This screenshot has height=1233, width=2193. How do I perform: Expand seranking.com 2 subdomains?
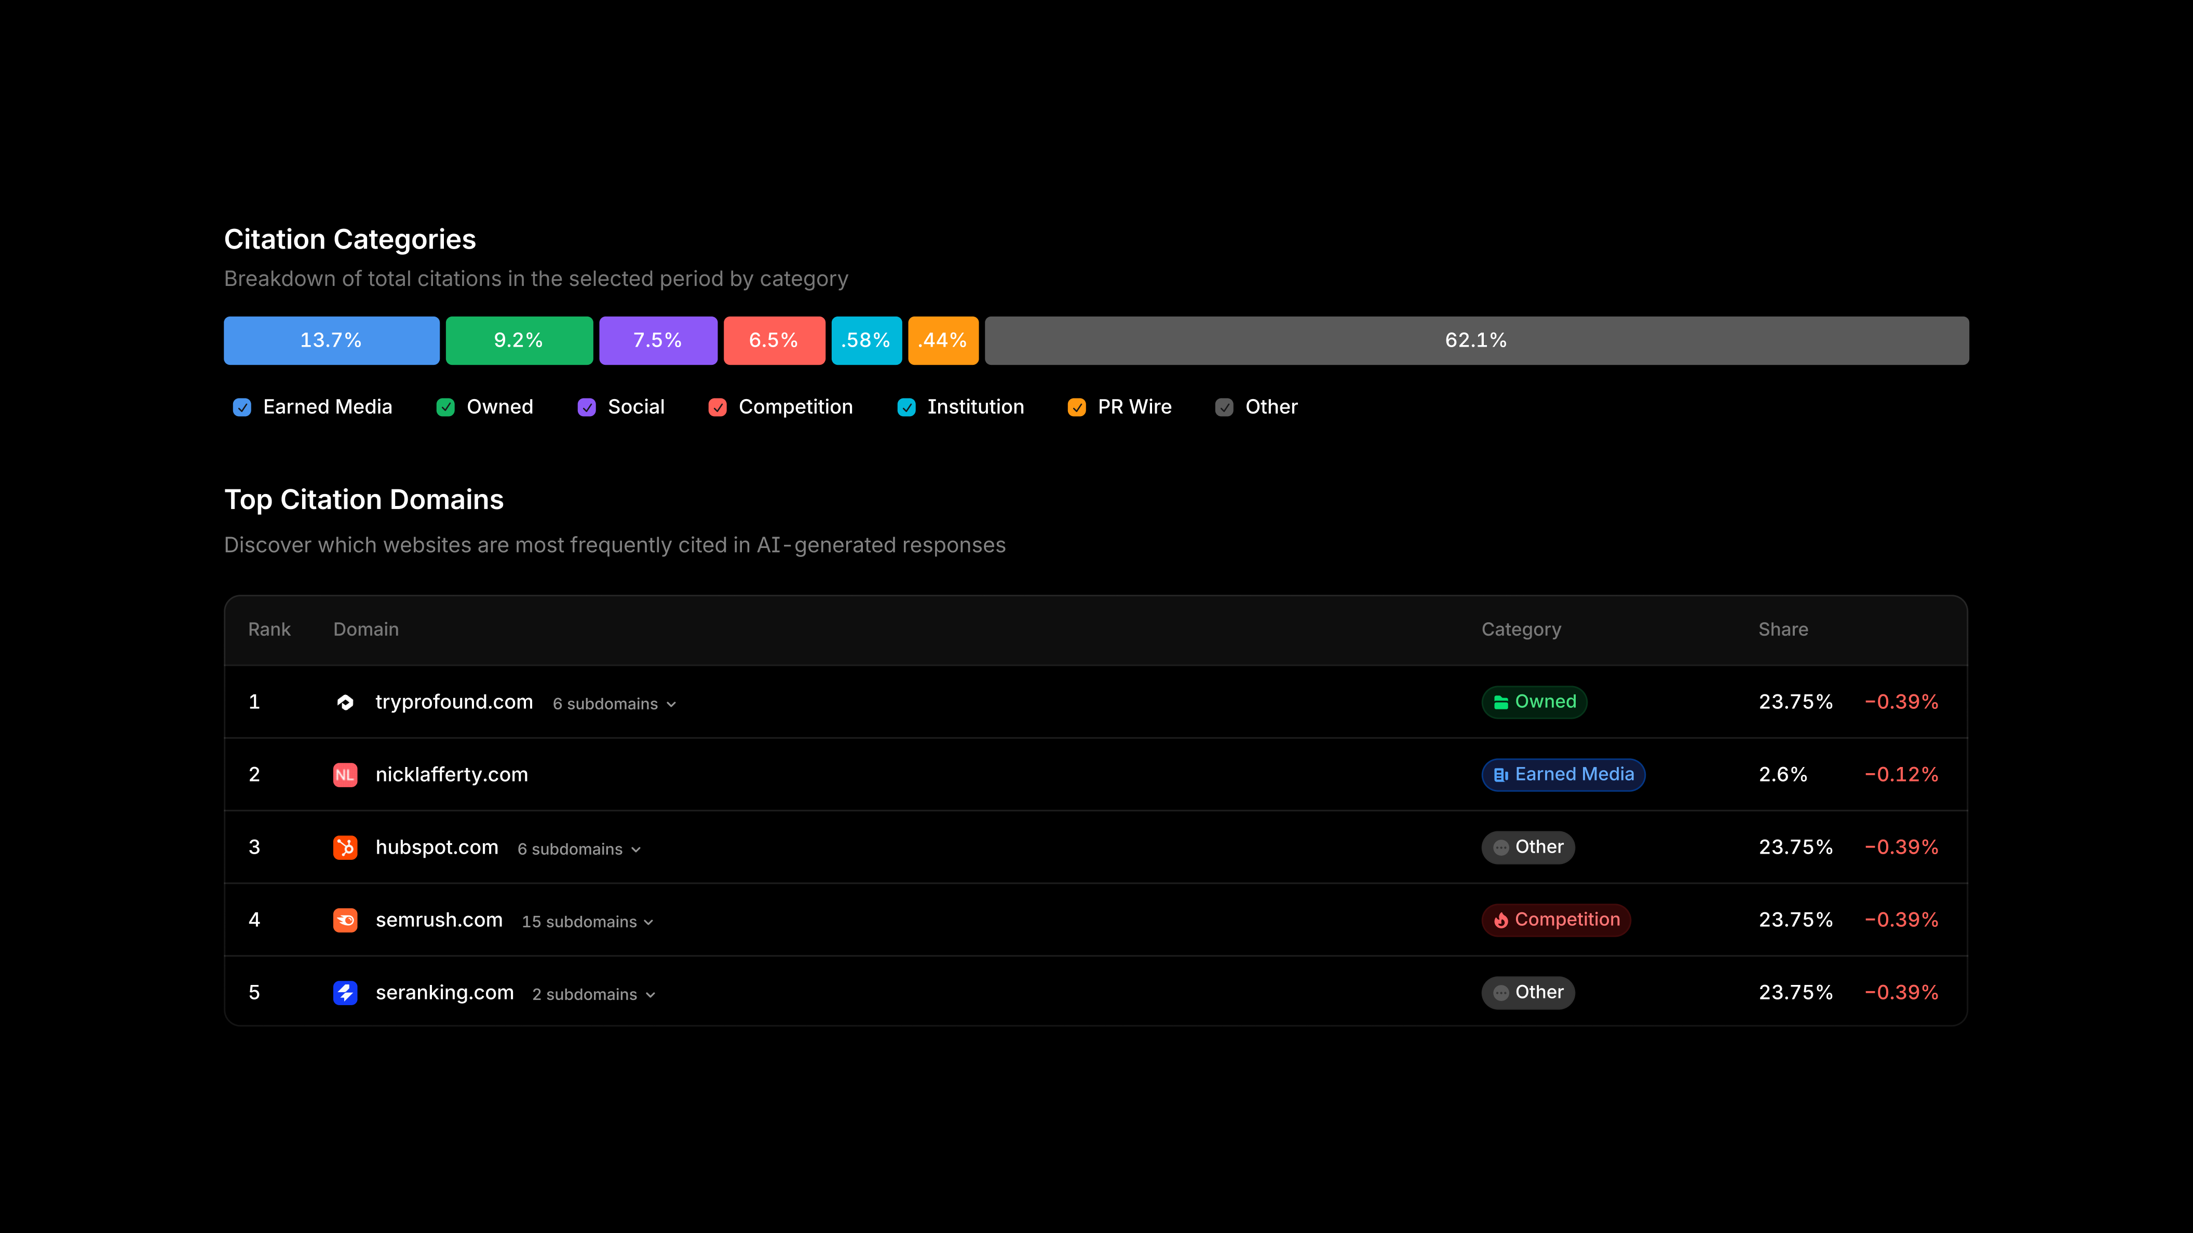[x=593, y=995]
